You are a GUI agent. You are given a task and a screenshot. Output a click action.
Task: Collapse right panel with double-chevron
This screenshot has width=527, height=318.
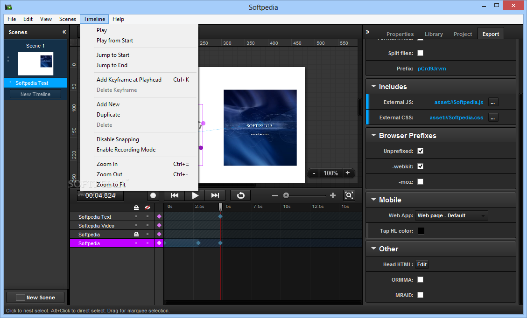pos(368,32)
